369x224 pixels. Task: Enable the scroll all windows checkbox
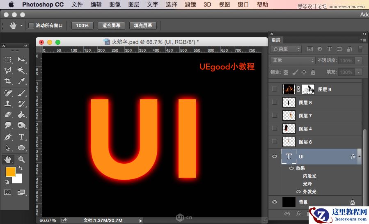pyautogui.click(x=31, y=25)
